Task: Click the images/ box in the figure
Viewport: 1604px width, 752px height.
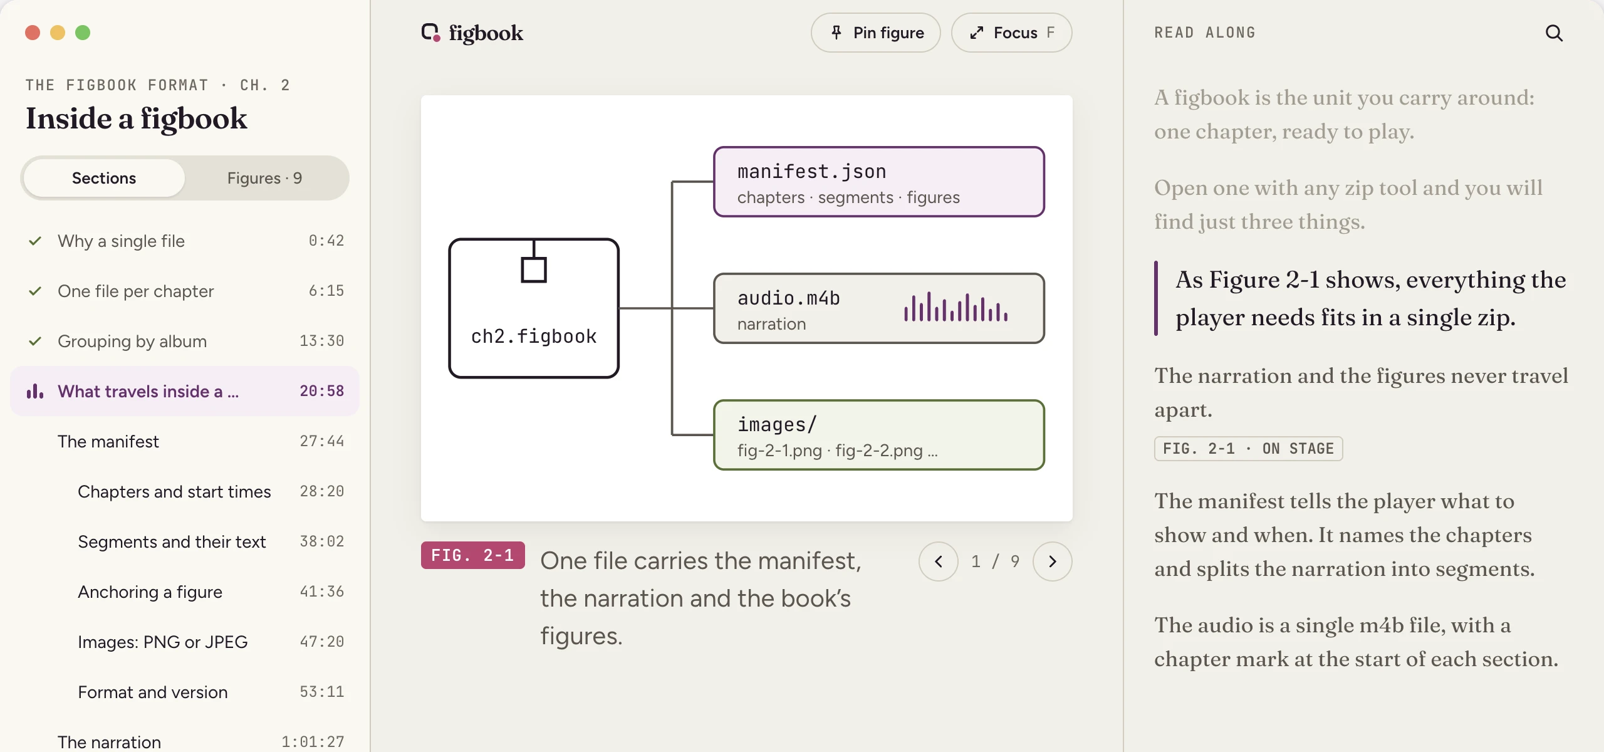Action: [x=879, y=435]
